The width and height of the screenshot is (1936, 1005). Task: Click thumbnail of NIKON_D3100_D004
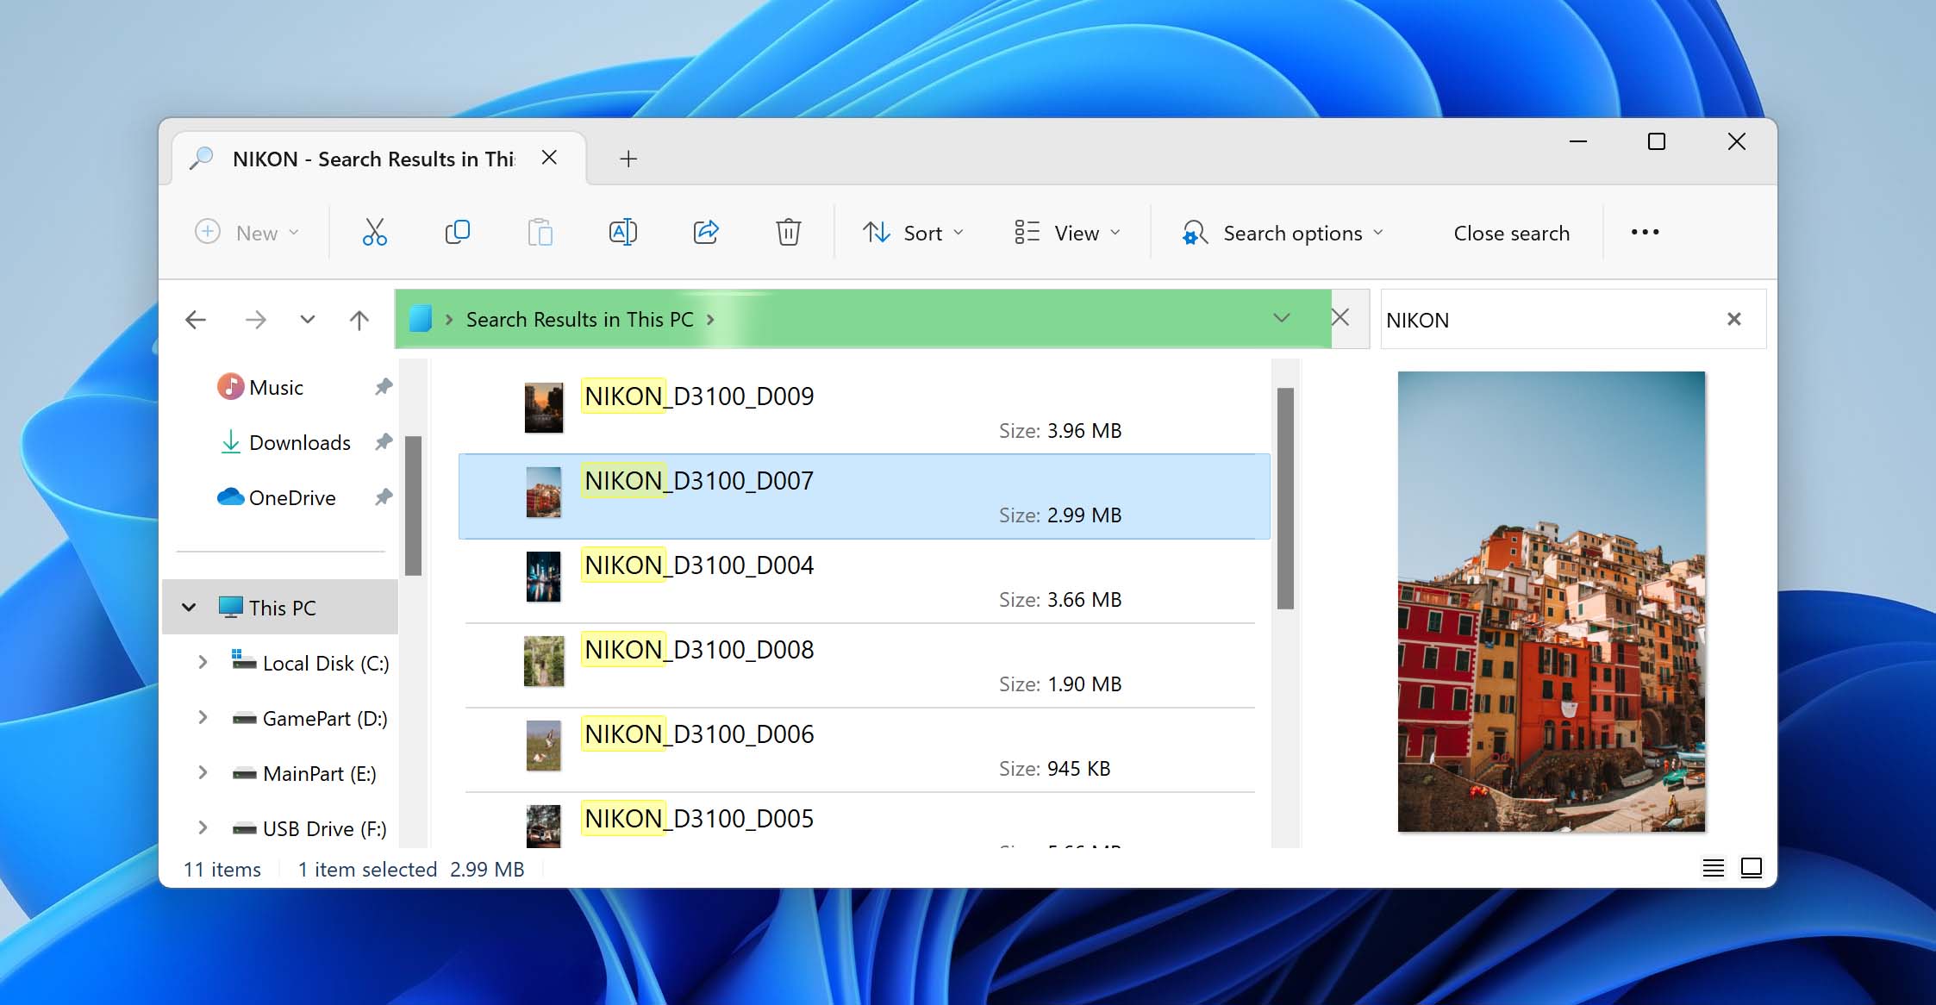point(544,577)
